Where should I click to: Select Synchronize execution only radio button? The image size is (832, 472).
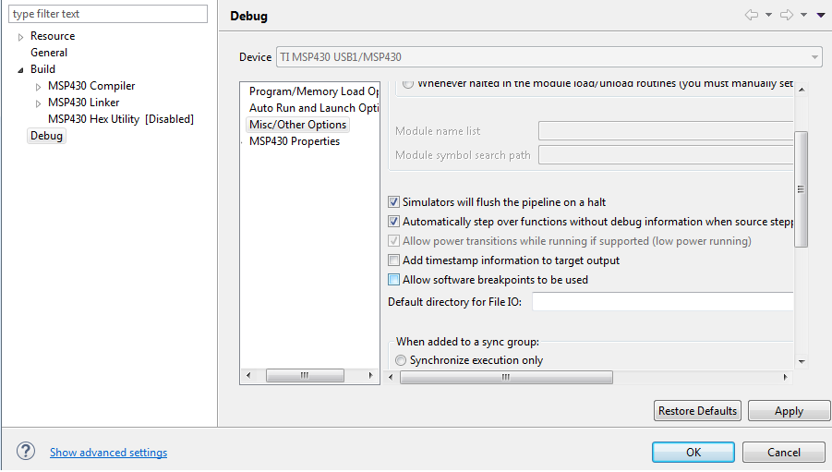(x=401, y=360)
